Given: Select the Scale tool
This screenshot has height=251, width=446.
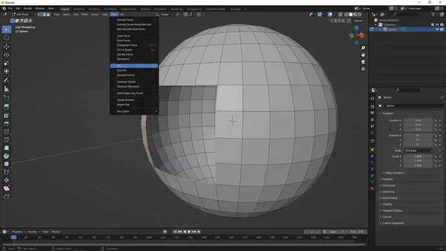Looking at the screenshot, I should coord(6,63).
